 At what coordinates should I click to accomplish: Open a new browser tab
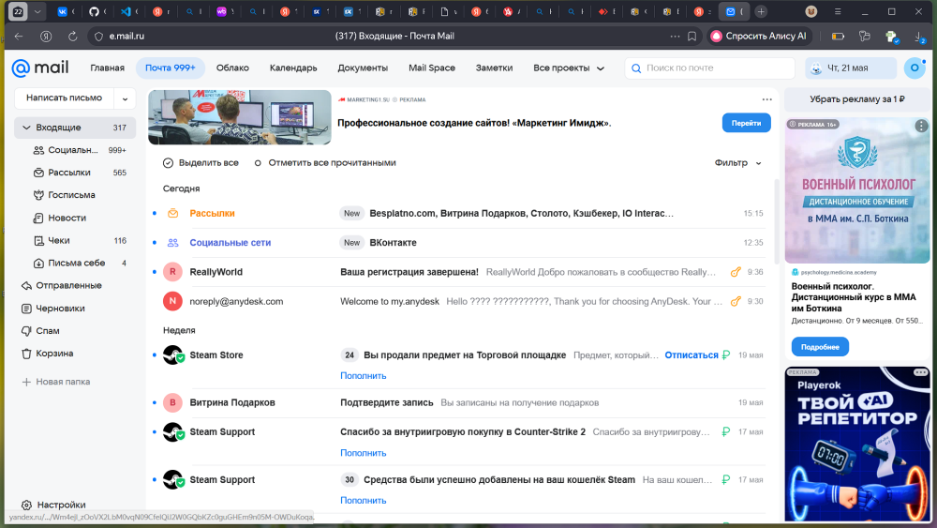coord(761,11)
